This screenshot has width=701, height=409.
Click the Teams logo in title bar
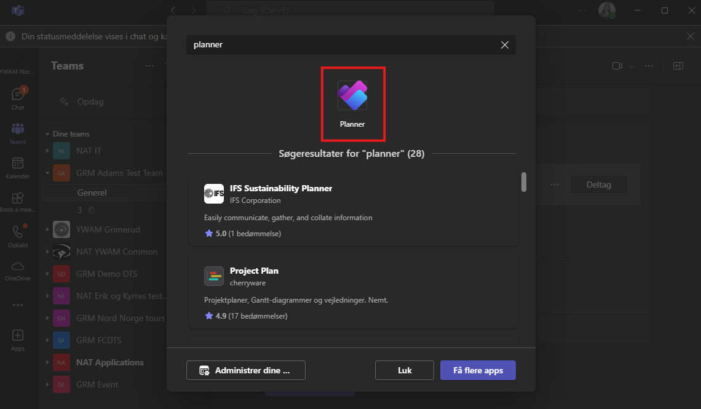[x=18, y=10]
